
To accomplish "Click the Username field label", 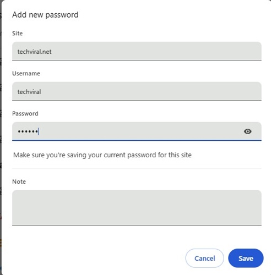I will [x=26, y=73].
